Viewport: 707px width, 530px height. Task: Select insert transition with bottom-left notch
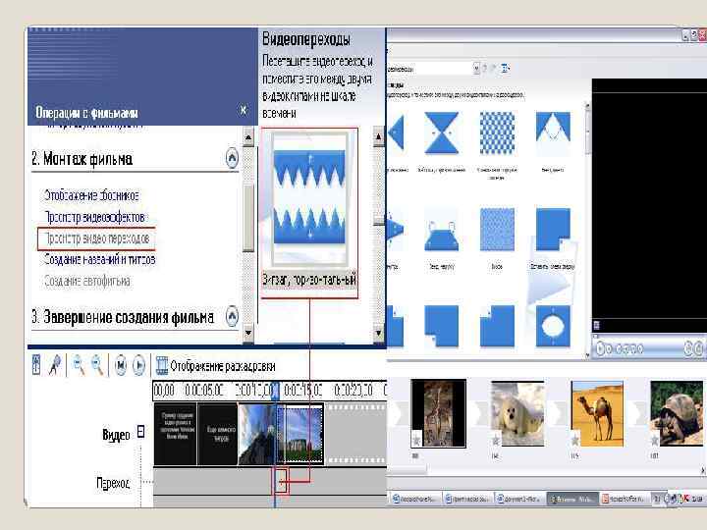[x=442, y=326]
